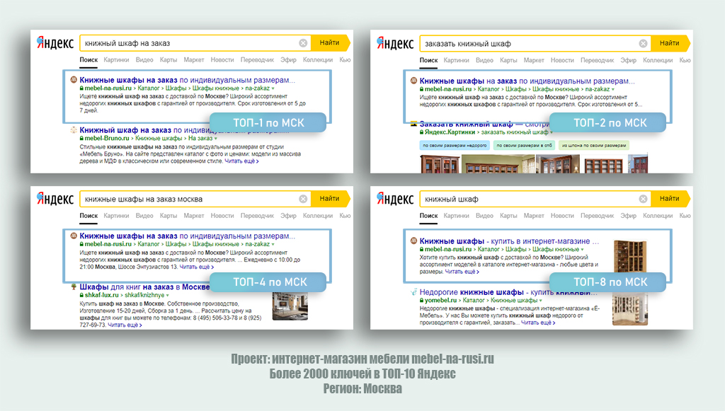The width and height of the screenshot is (725, 411).
Task: Open the arrow after na-zakaz in the ТОП-4 panel
Action: click(x=273, y=244)
